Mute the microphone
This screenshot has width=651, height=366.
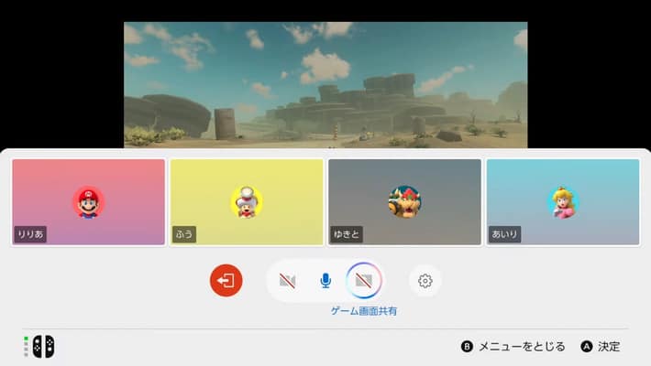pyautogui.click(x=325, y=280)
